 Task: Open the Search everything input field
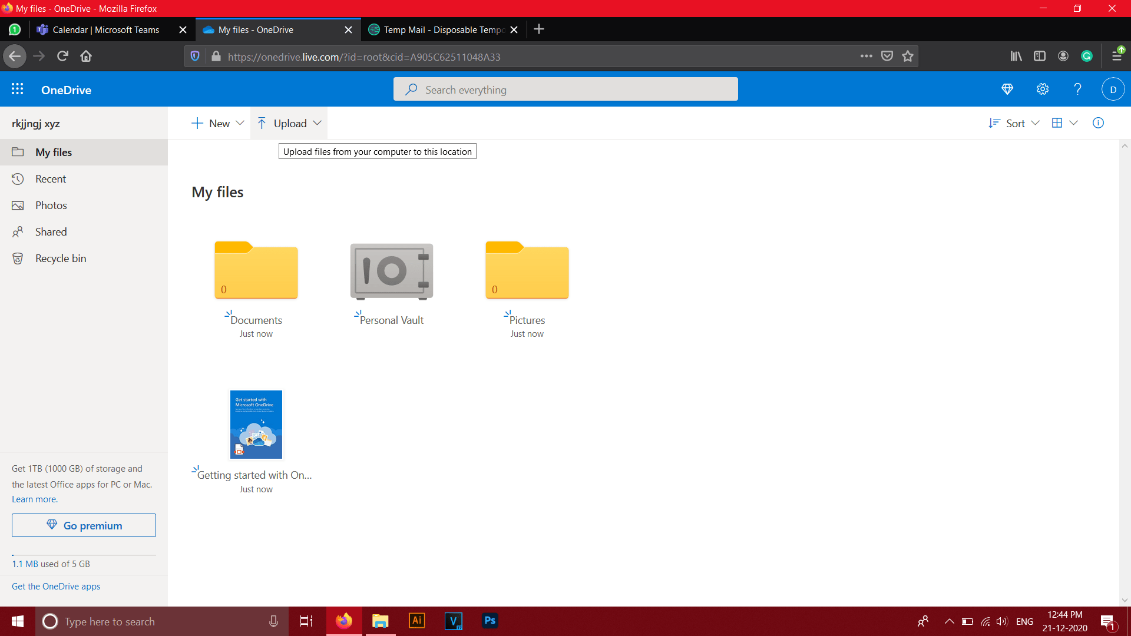pos(565,88)
